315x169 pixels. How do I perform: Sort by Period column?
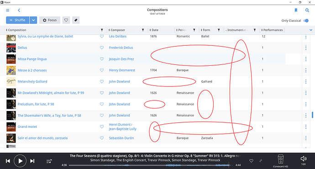[x=182, y=30]
